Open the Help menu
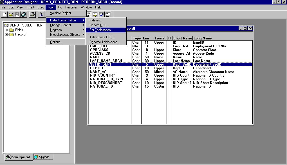Viewport: 287px width, 165px height. 98,7
